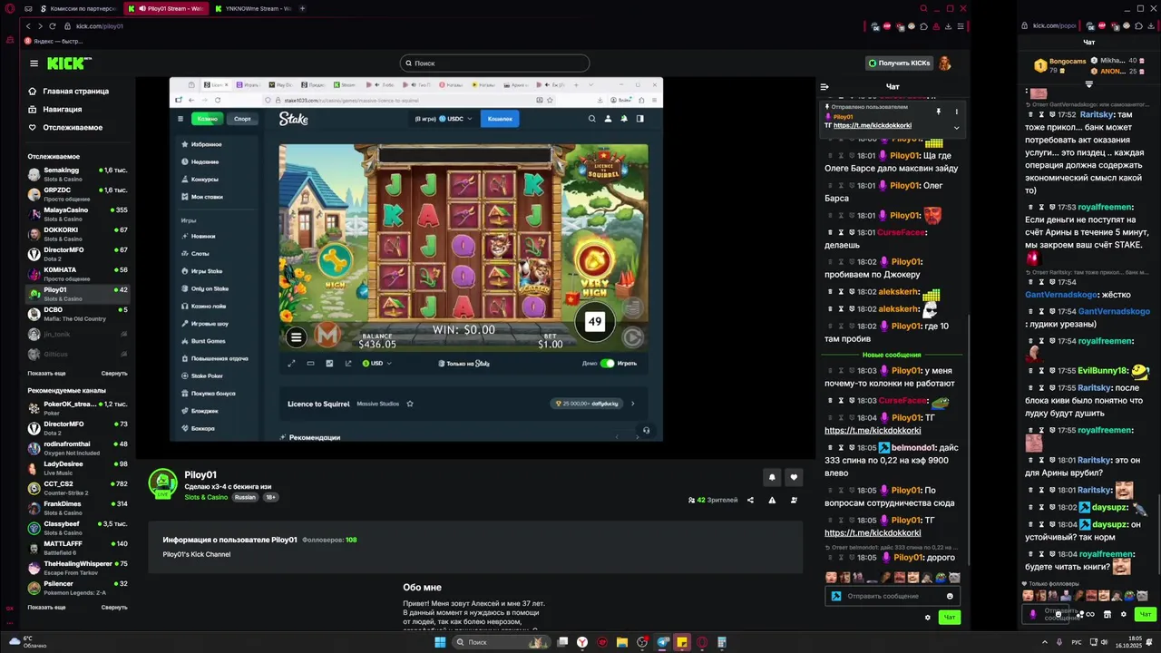The image size is (1161, 653).
Task: Collapse the followed channels list (Свернуть)
Action: point(114,373)
